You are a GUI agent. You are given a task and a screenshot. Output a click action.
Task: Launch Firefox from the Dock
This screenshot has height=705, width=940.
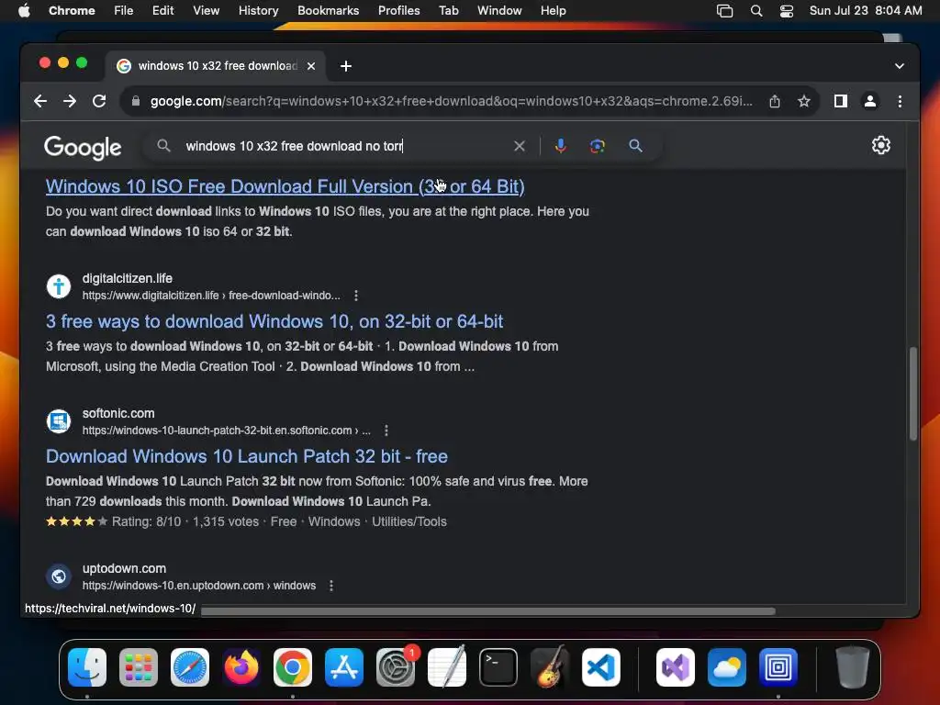pos(241,667)
